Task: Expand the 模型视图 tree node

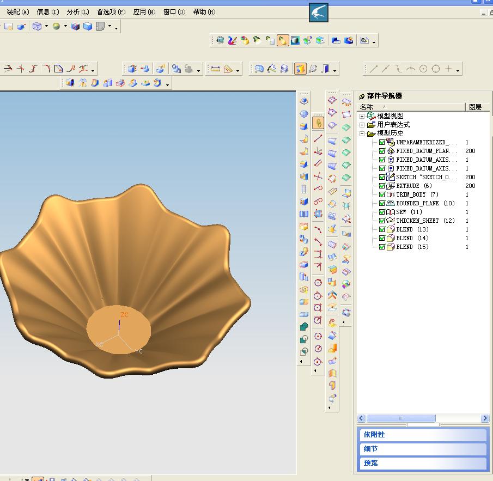Action: click(x=362, y=116)
